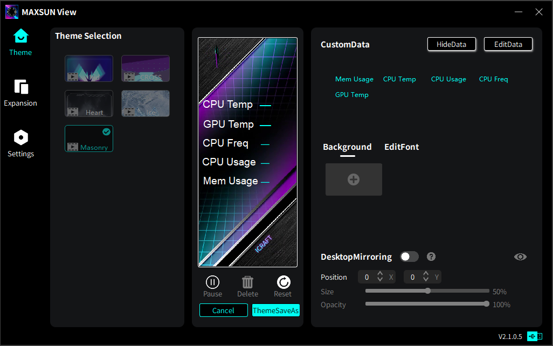Viewport: 553px width, 346px height.
Task: Click the V2.1.0.5 version text
Action: tap(510, 336)
